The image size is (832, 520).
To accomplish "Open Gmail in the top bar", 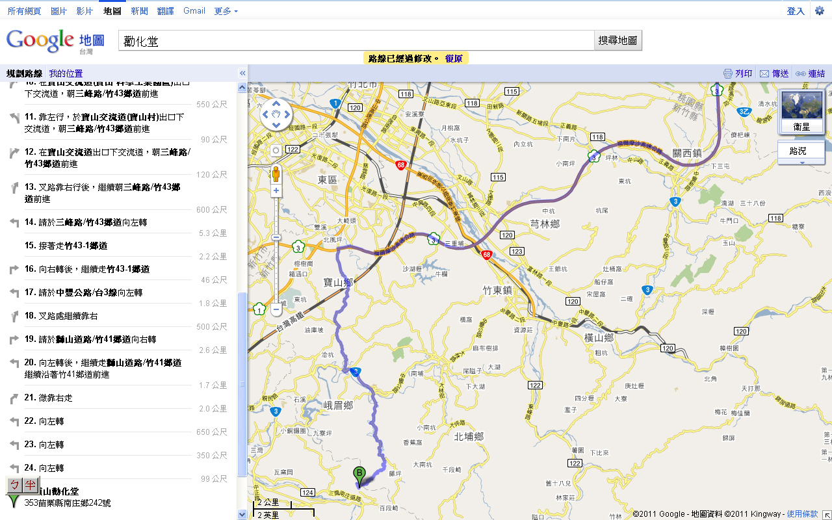I will [194, 11].
